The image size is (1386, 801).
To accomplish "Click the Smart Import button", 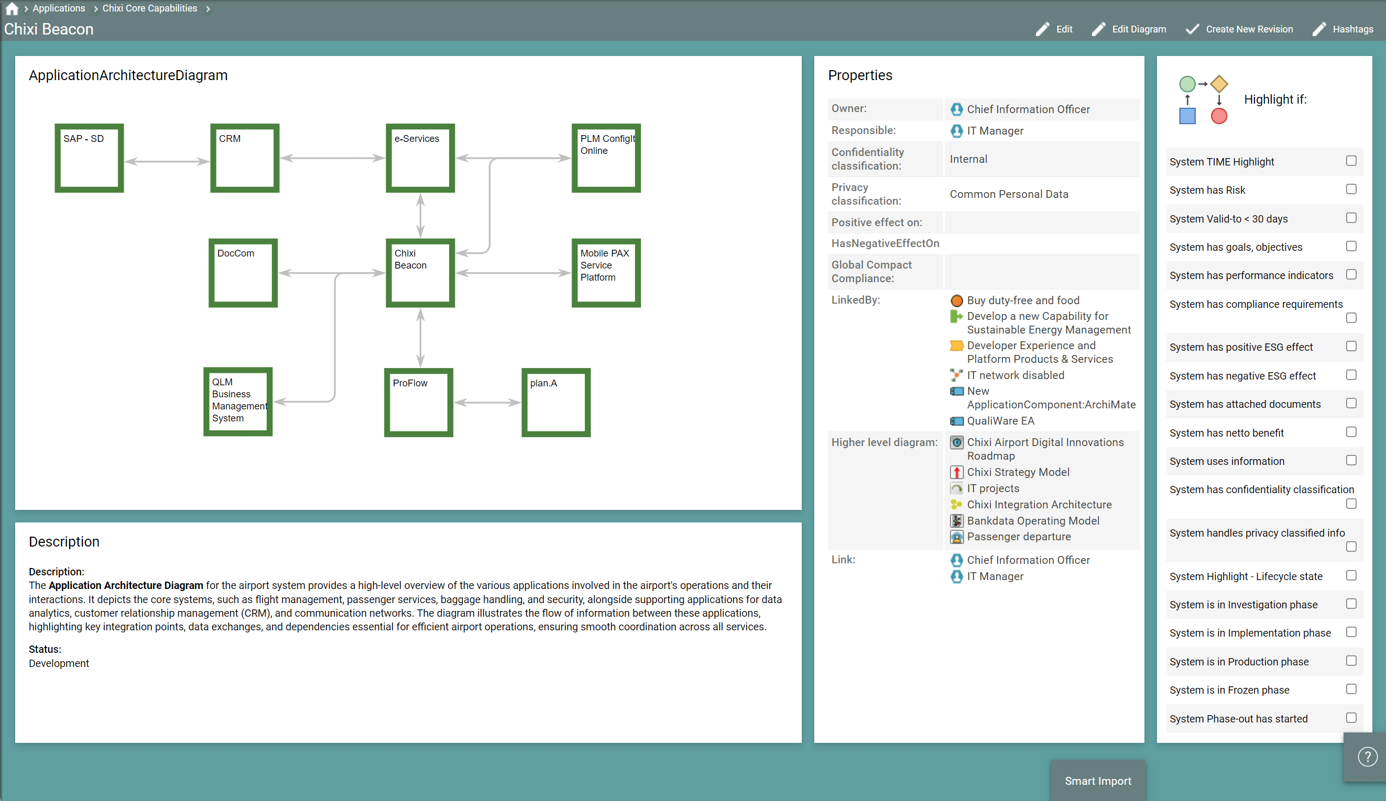I will pos(1098,780).
